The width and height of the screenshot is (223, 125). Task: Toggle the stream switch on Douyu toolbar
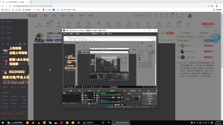49,23
